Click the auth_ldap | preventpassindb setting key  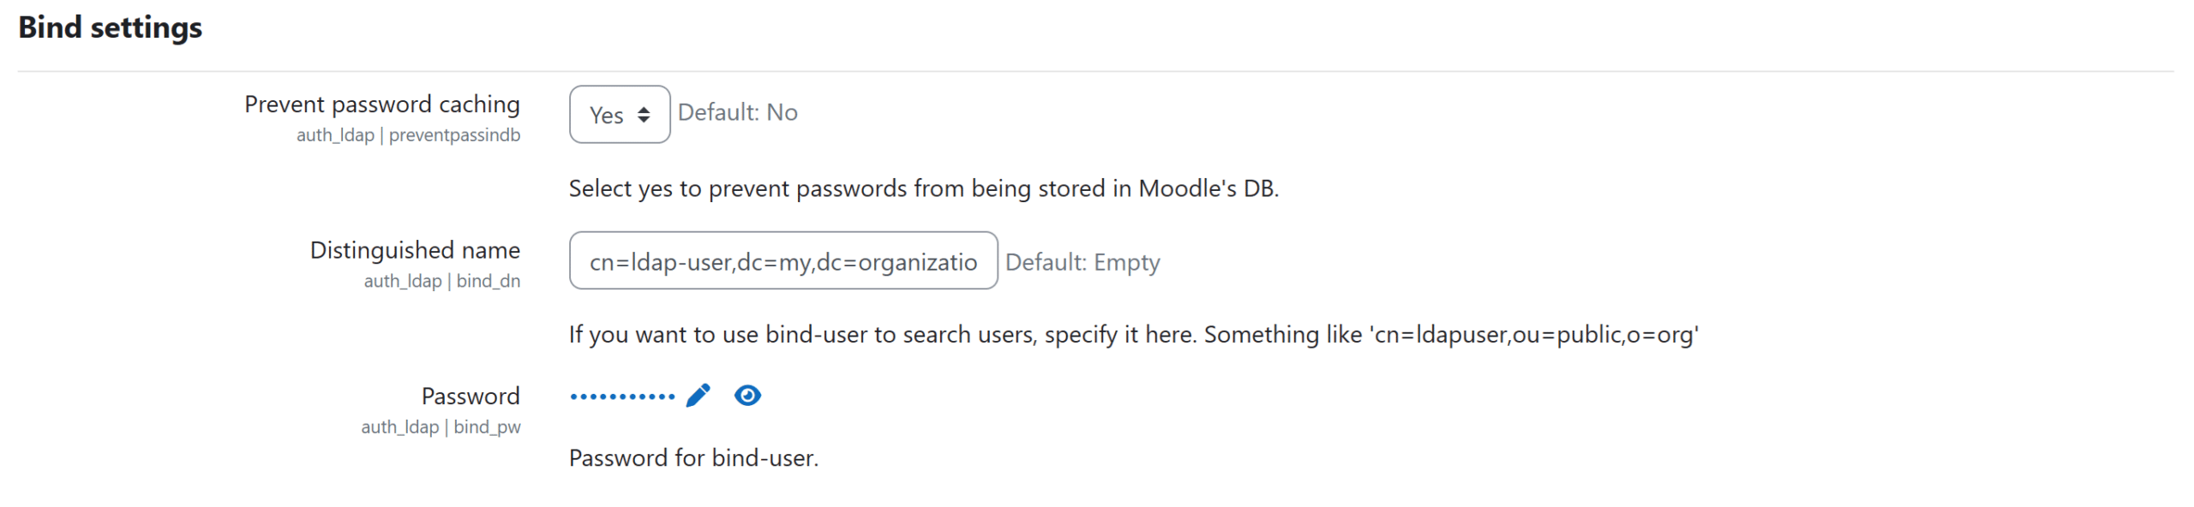pyautogui.click(x=408, y=135)
